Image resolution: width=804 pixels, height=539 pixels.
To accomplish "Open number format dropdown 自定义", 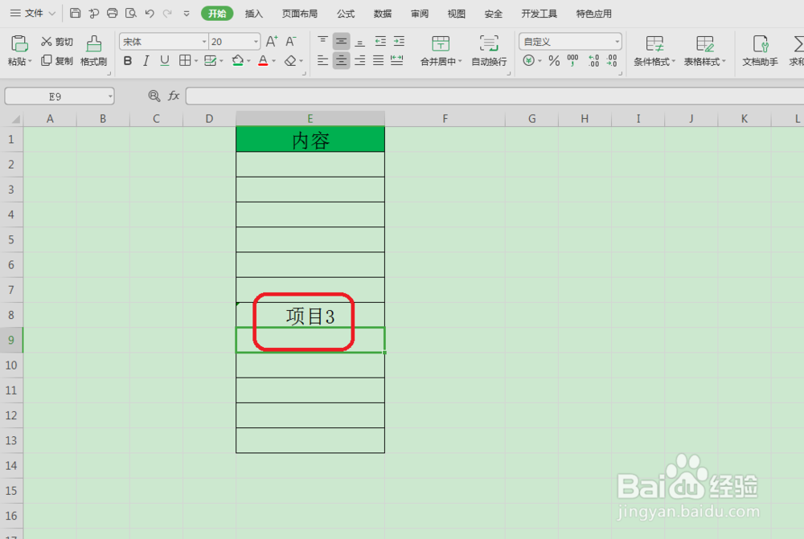I will pos(617,42).
